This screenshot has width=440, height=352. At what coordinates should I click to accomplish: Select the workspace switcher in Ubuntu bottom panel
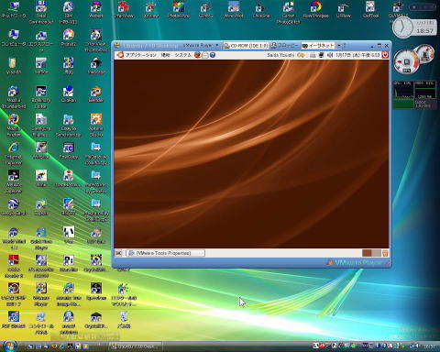coord(371,253)
